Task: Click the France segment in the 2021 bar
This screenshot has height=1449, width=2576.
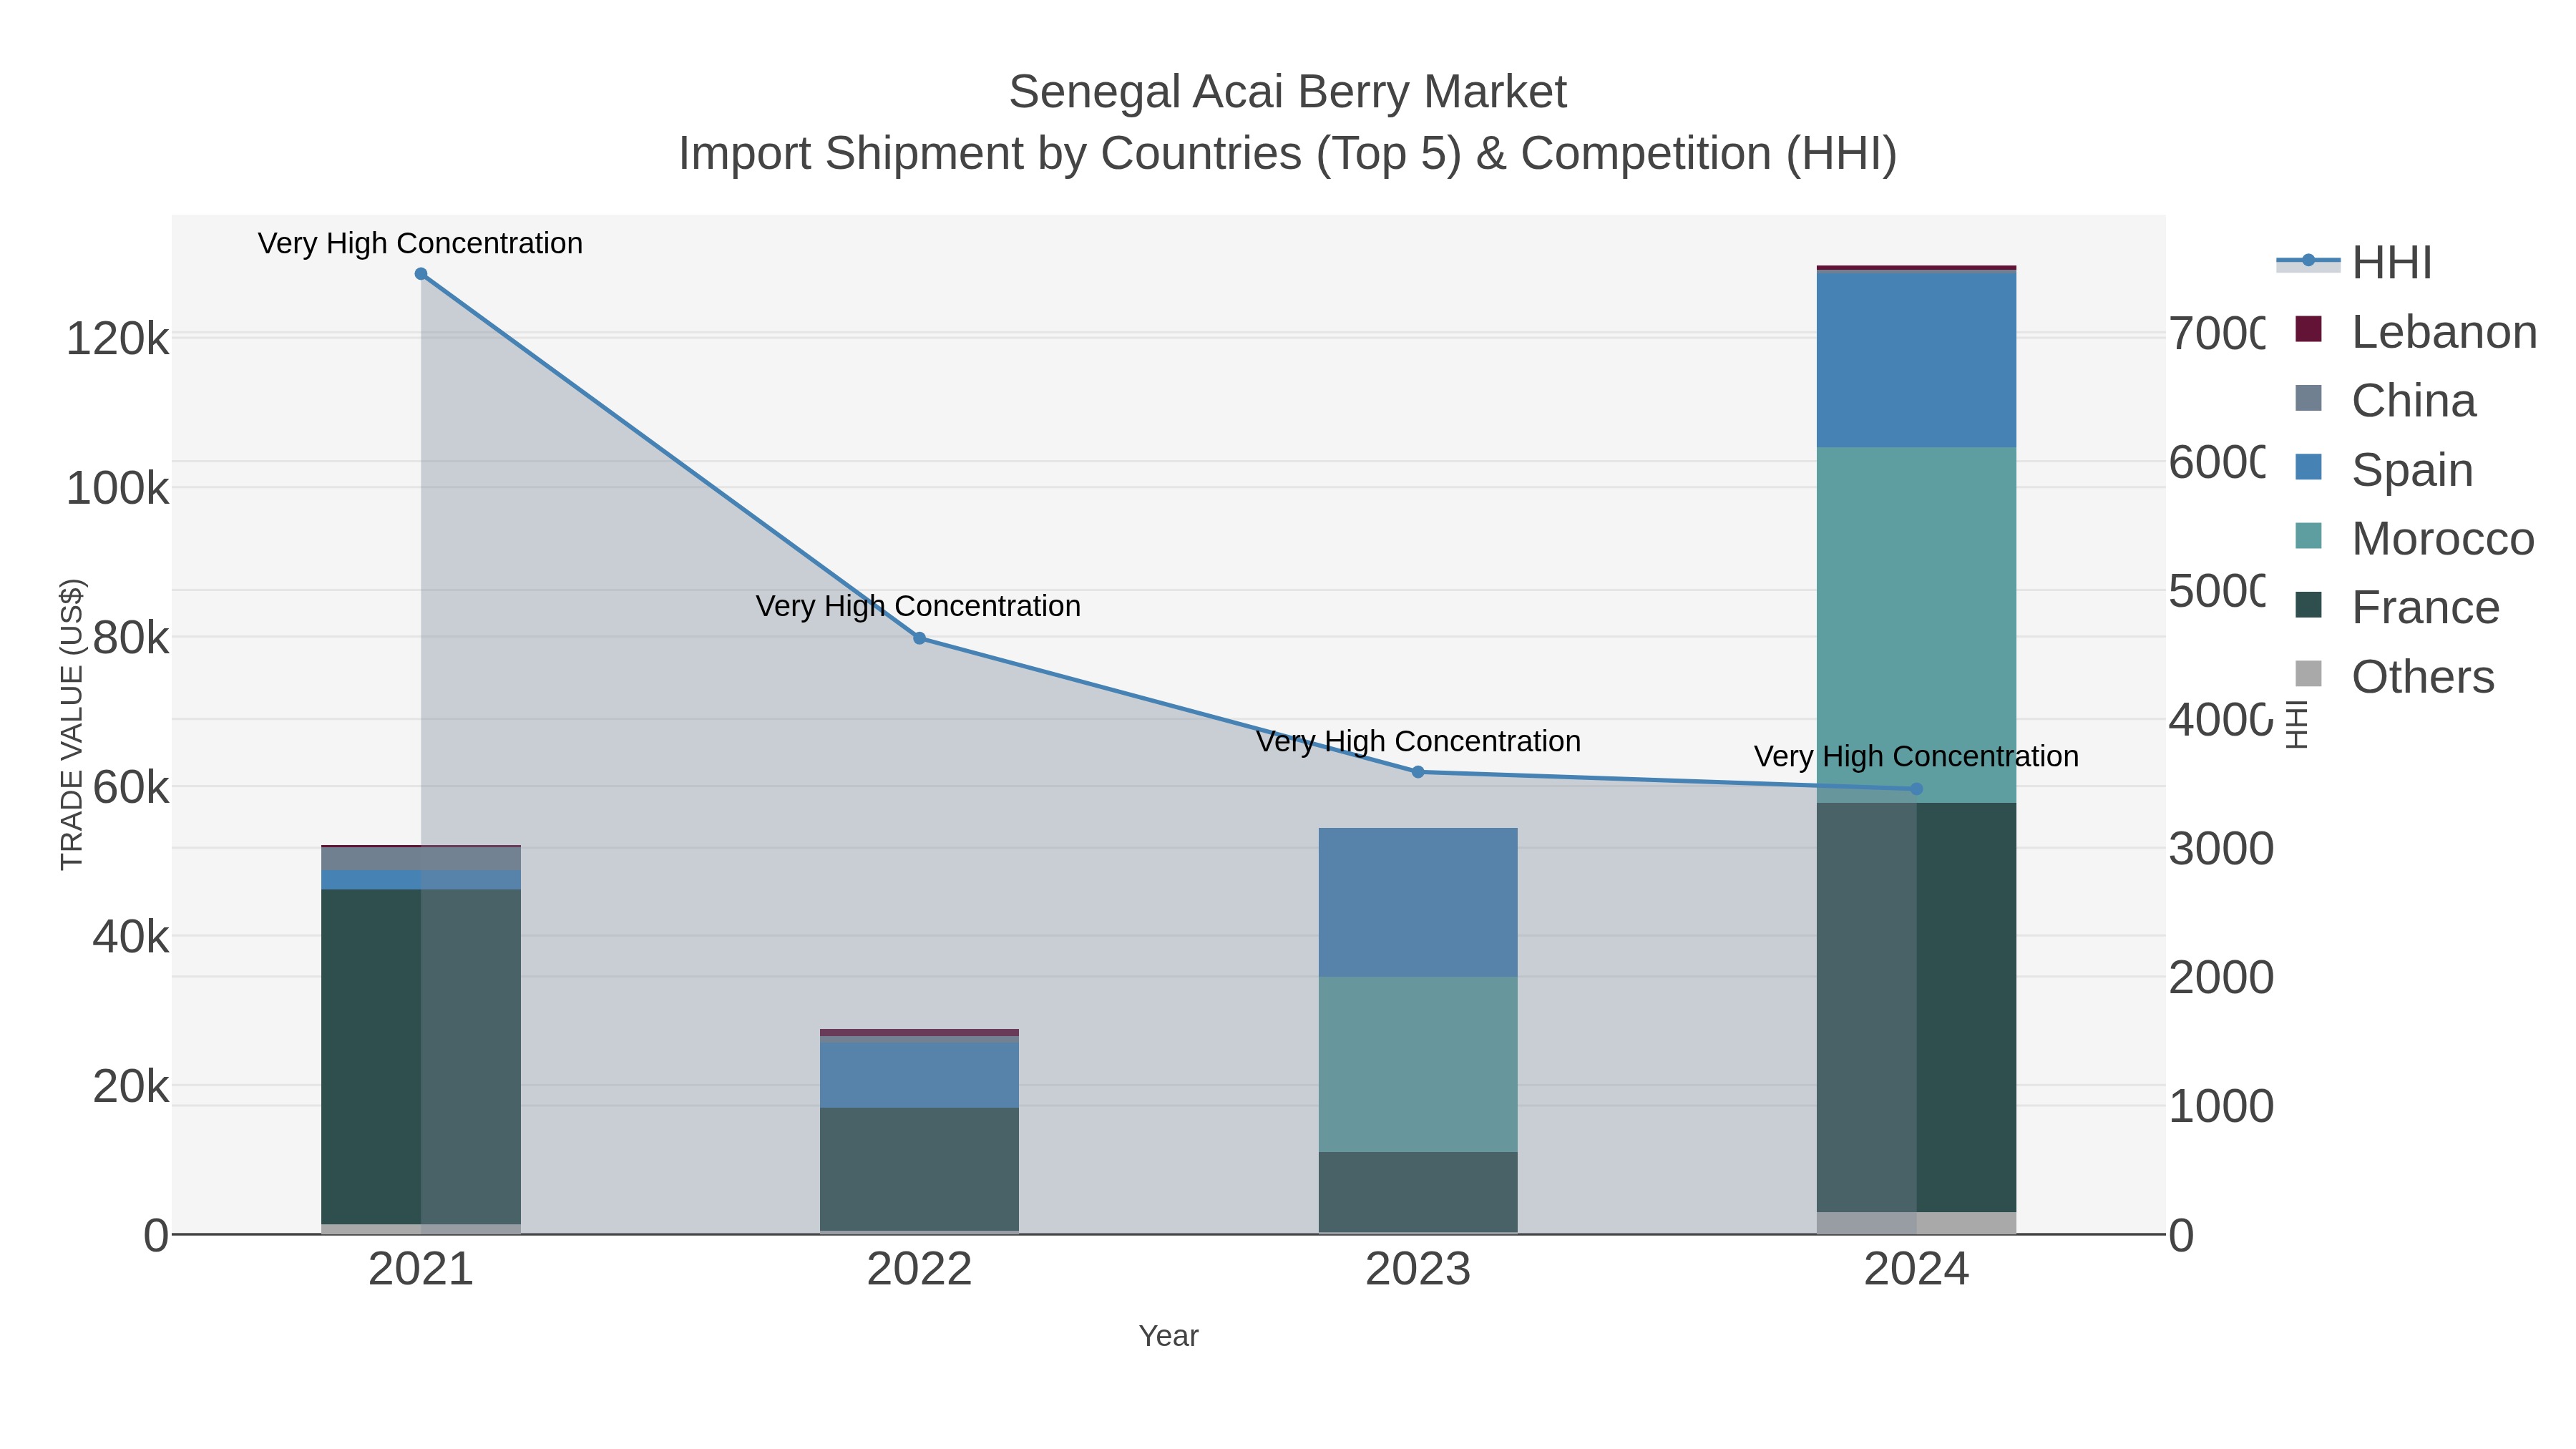Action: [421, 1057]
